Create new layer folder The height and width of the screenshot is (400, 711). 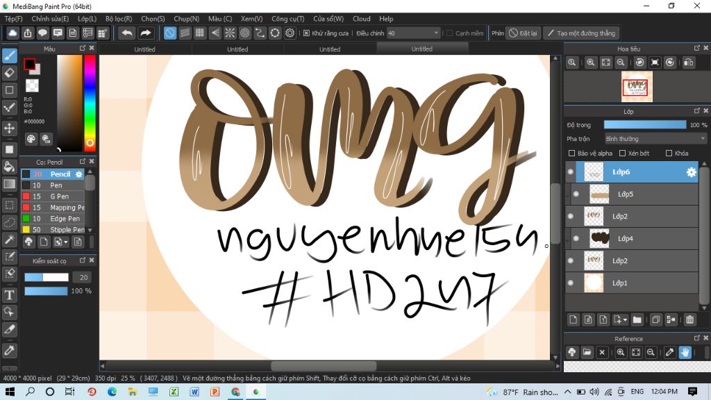coord(637,319)
